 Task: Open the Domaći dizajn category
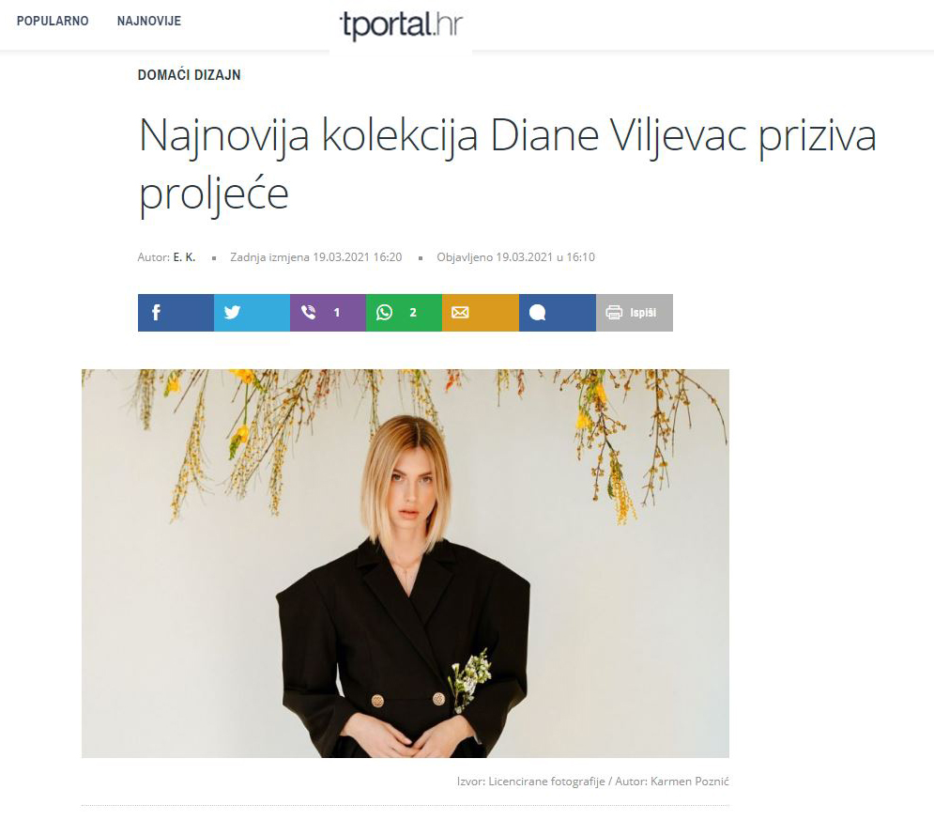190,75
